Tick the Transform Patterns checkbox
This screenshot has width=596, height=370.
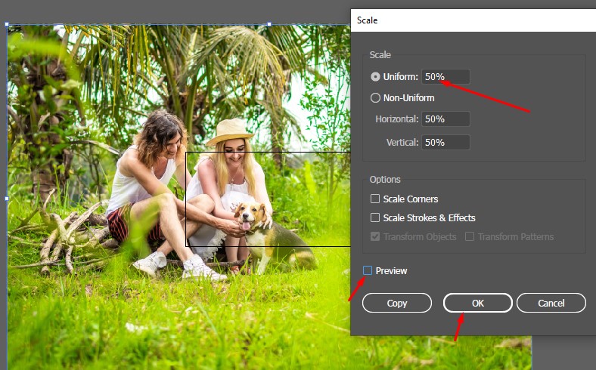click(x=470, y=237)
